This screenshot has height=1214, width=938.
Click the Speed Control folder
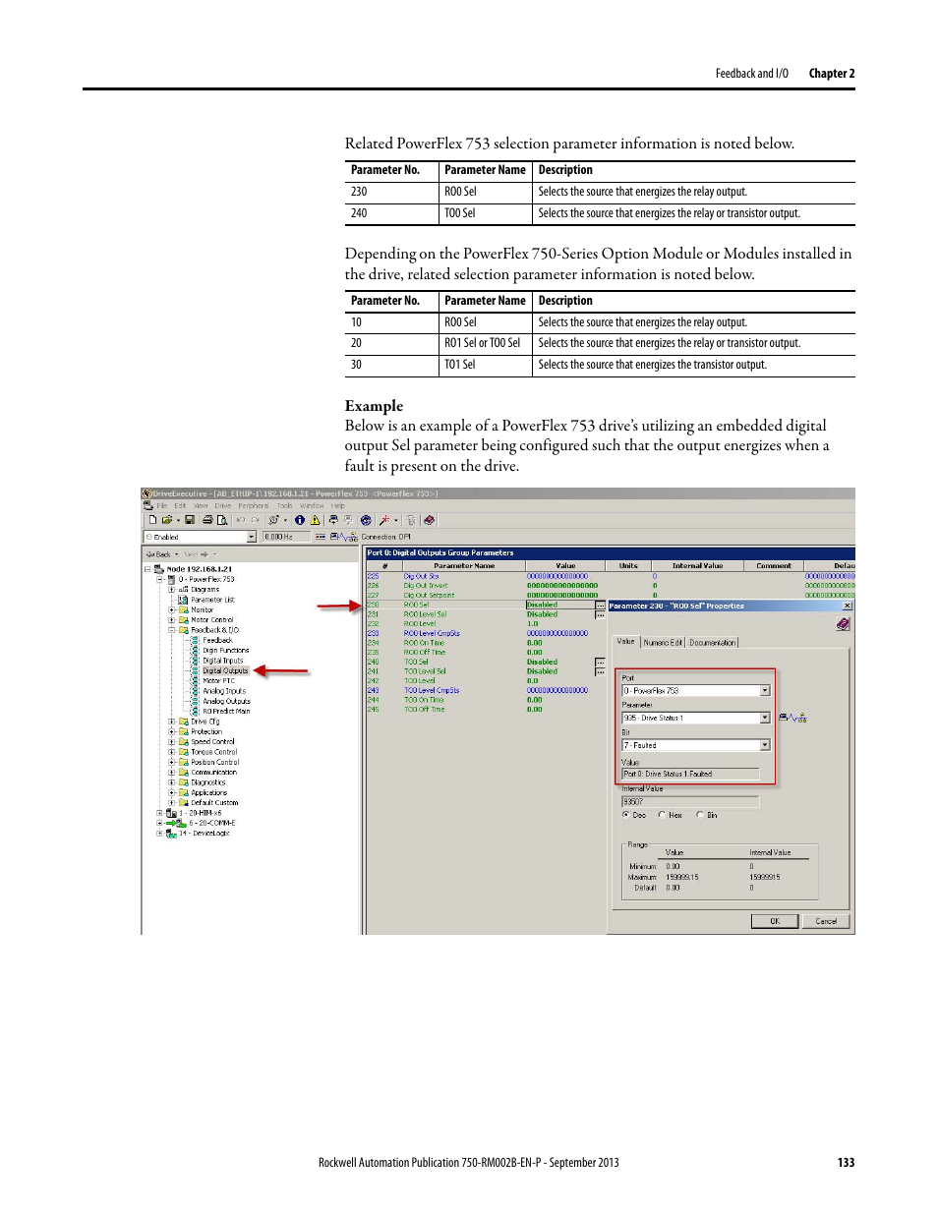pyautogui.click(x=212, y=742)
